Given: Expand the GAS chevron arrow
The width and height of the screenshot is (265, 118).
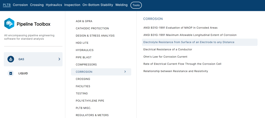Looking at the screenshot, I should pyautogui.click(x=59, y=59).
